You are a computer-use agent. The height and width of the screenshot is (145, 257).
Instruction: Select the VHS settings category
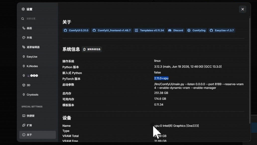point(38,76)
